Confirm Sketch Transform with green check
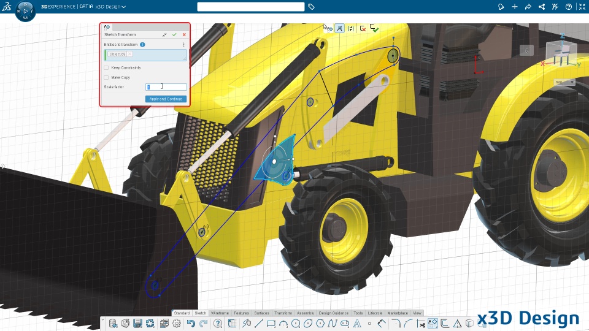Viewport: 589px width, 331px height. tap(174, 34)
